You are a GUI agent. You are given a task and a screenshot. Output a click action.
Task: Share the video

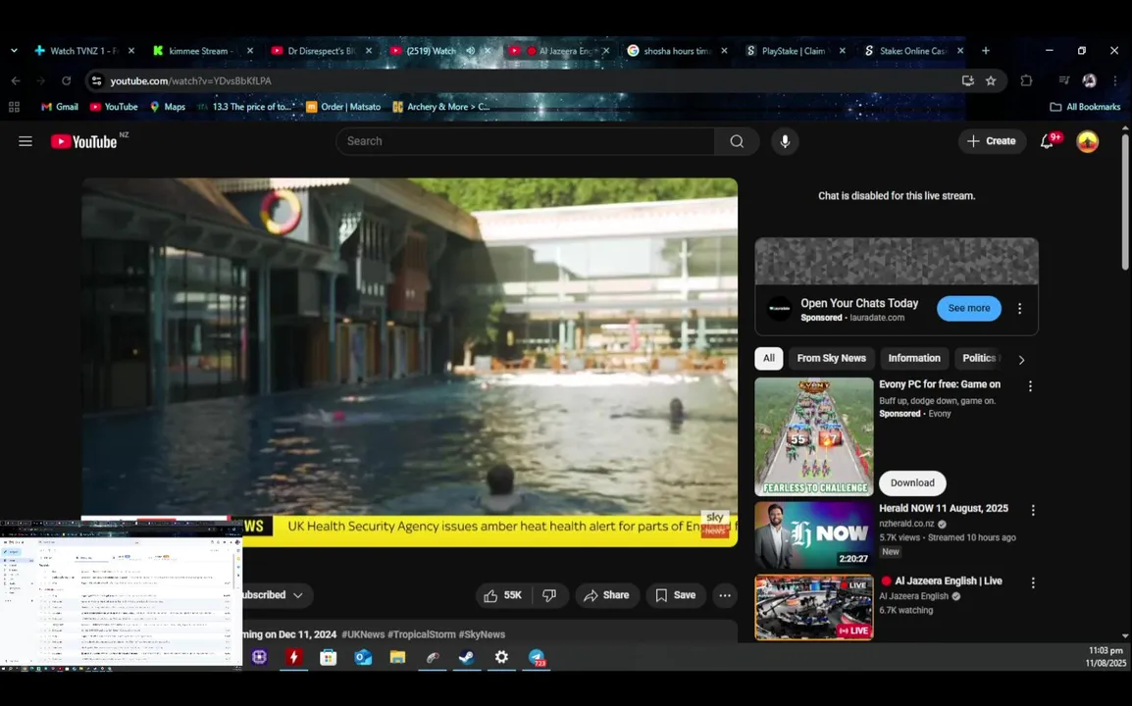coord(607,595)
